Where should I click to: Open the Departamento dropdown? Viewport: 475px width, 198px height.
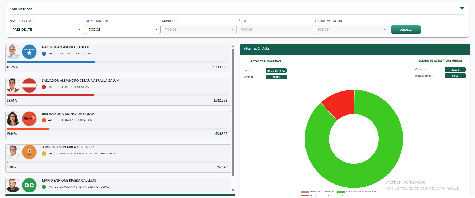click(123, 29)
